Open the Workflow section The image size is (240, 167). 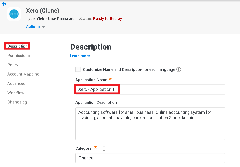(16, 93)
